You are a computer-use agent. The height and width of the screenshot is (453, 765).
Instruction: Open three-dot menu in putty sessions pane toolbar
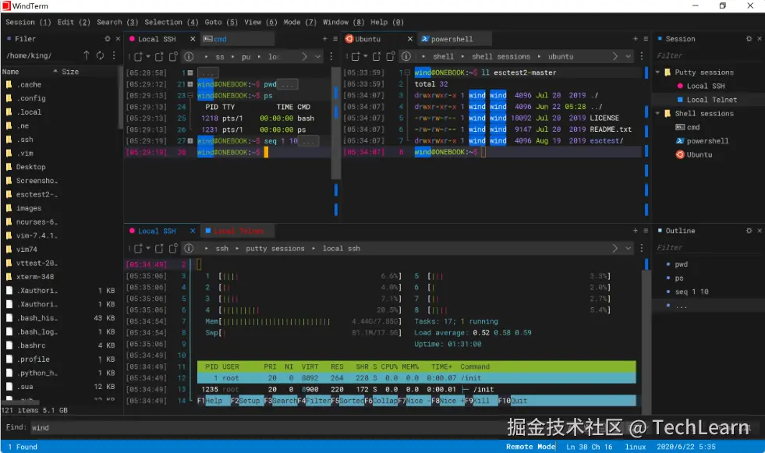coord(642,249)
